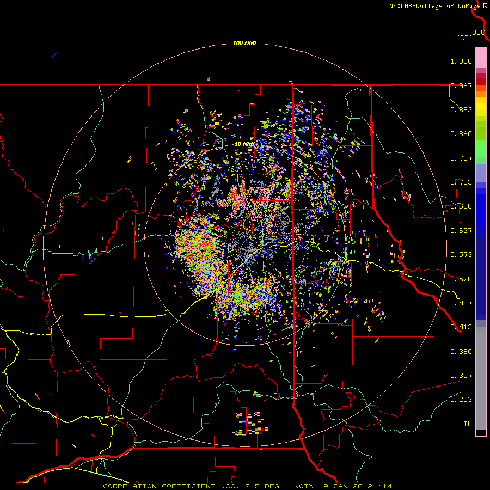Click the 1.000 value on color scale
This screenshot has width=490, height=490.
coord(461,61)
